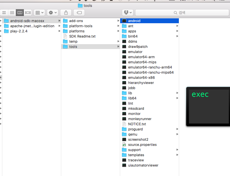The height and width of the screenshot is (176, 230).
Task: Click the lint executable icon
Action: pyautogui.click(x=124, y=103)
